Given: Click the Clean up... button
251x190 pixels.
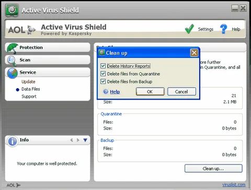Looking at the screenshot, I should point(213,169).
